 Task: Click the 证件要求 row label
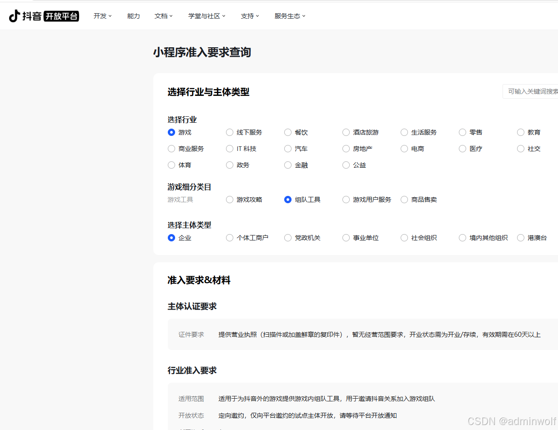[191, 335]
